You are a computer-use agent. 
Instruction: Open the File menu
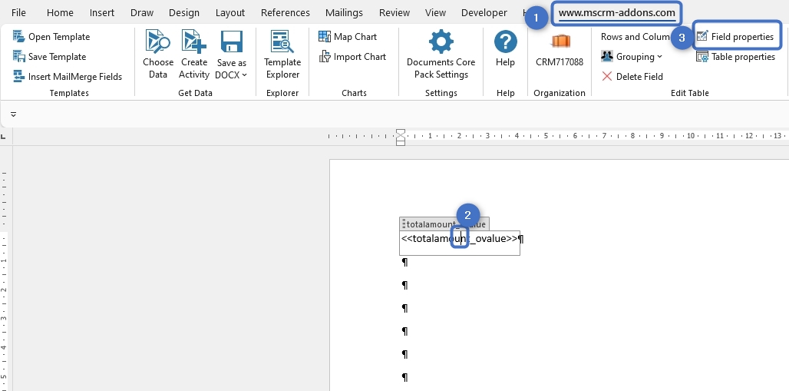pos(18,12)
